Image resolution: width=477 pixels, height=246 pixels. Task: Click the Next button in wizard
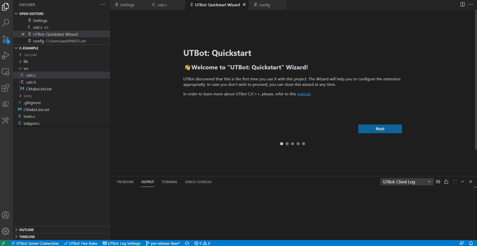click(380, 129)
